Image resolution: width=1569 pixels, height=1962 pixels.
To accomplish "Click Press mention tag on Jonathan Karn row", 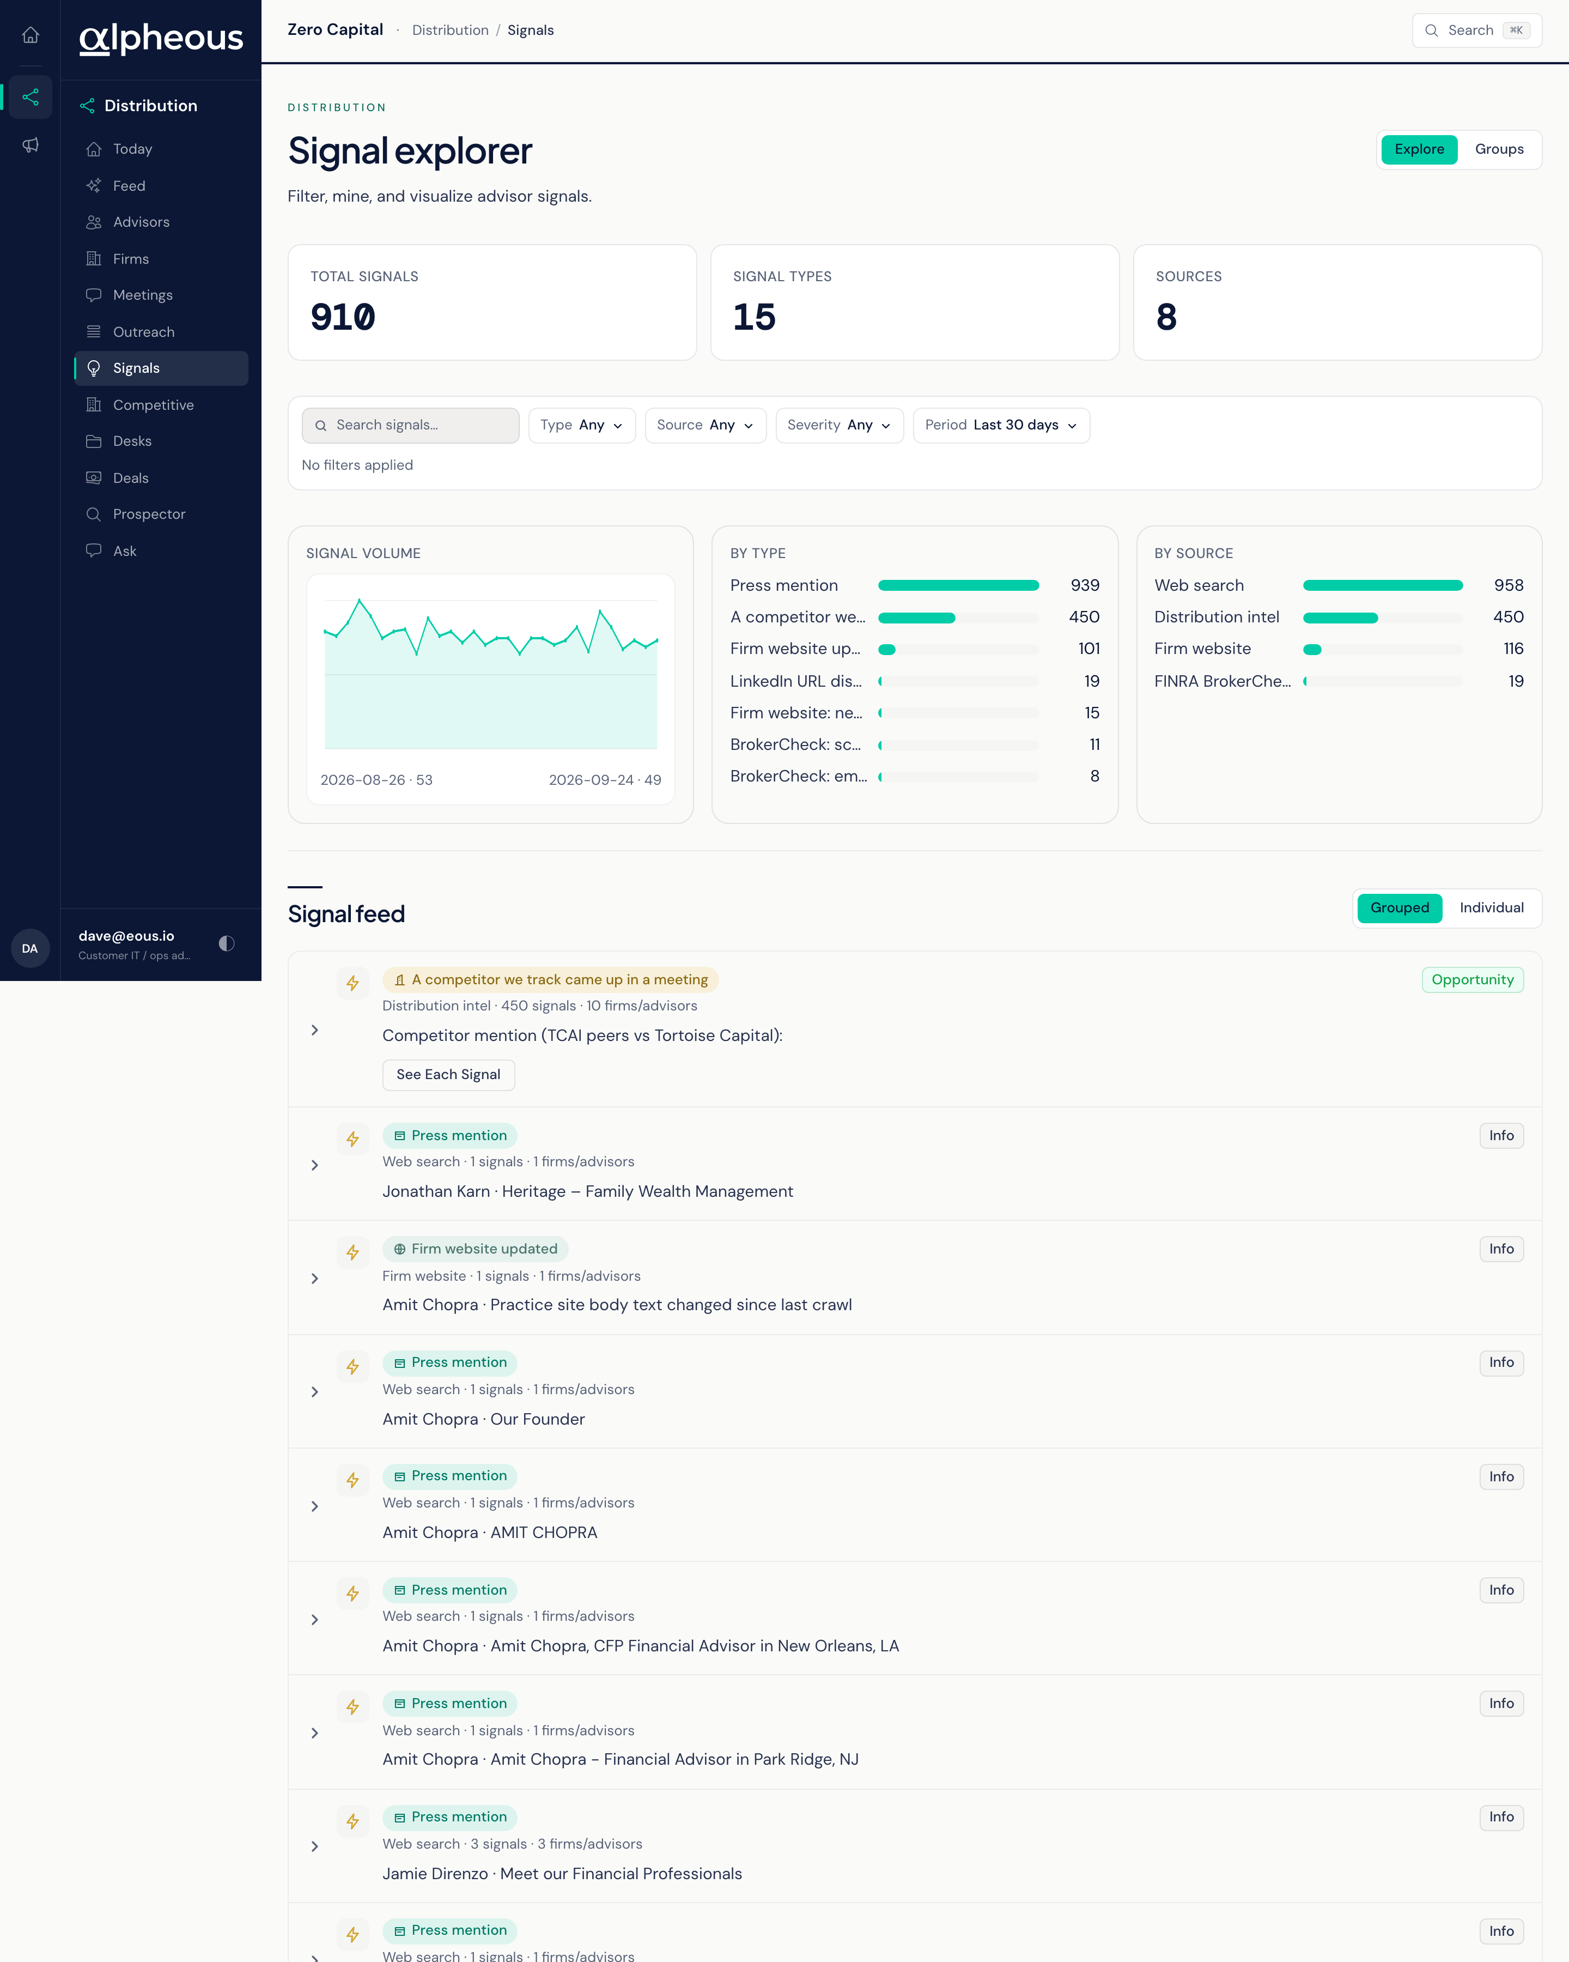I will pyautogui.click(x=450, y=1136).
